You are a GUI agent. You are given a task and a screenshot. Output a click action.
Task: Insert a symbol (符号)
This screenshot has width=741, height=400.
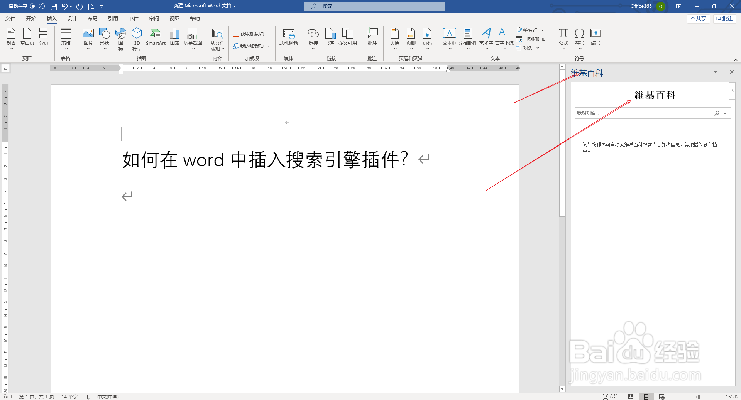[x=580, y=39]
